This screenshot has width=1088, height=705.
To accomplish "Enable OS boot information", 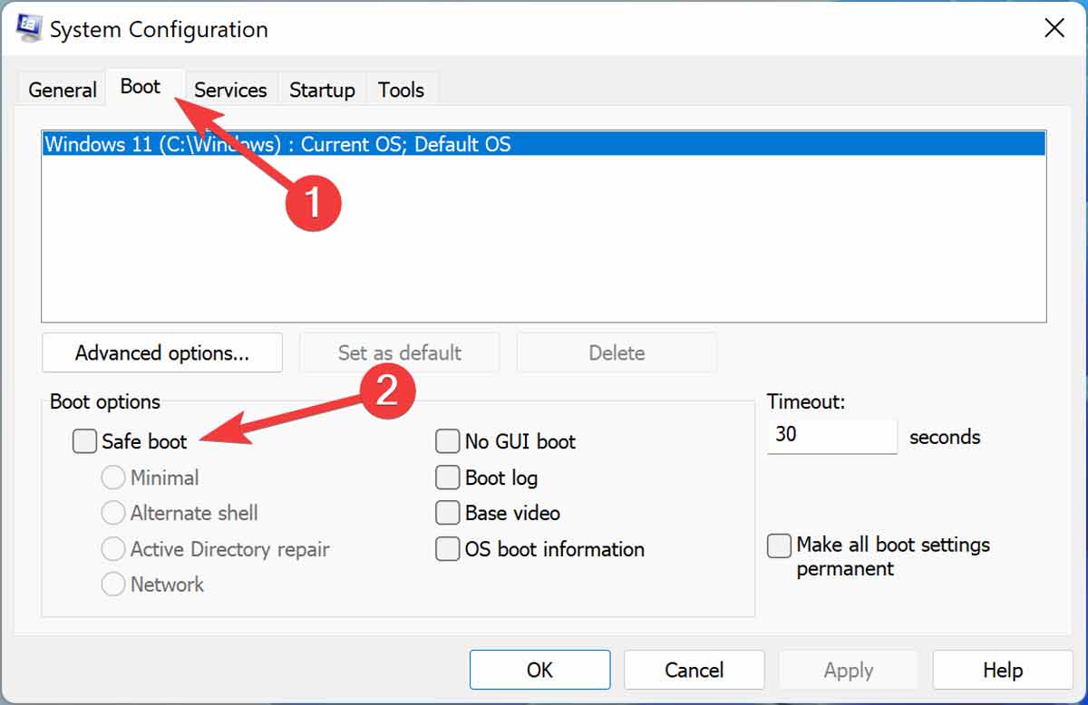I will click(448, 549).
